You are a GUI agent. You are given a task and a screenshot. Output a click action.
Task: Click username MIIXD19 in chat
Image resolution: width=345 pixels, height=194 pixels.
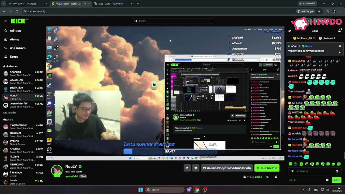click(x=298, y=112)
